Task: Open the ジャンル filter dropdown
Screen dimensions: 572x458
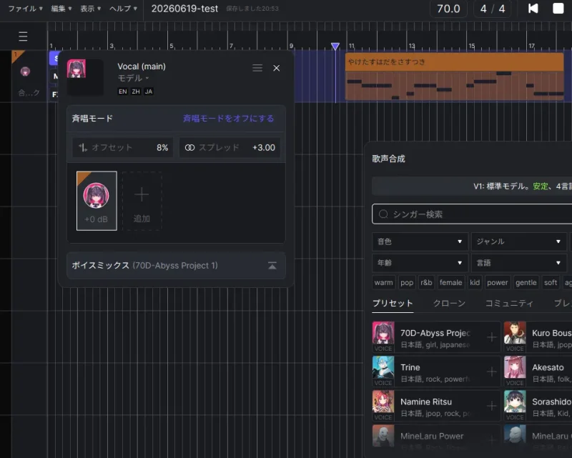Action: (519, 242)
